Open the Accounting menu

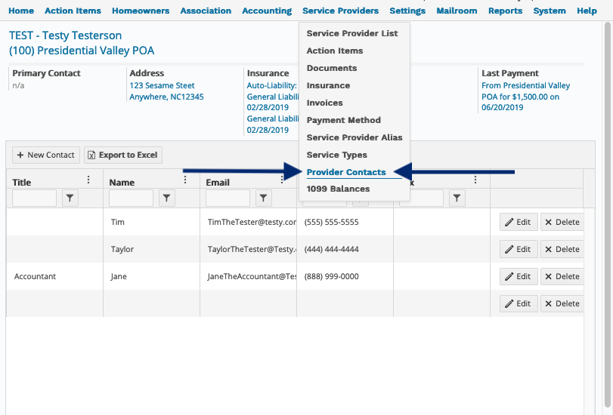(267, 11)
